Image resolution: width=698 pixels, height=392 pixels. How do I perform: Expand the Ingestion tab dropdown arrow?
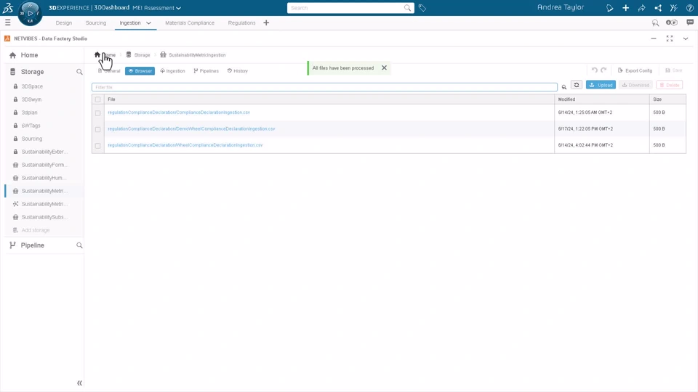point(148,23)
